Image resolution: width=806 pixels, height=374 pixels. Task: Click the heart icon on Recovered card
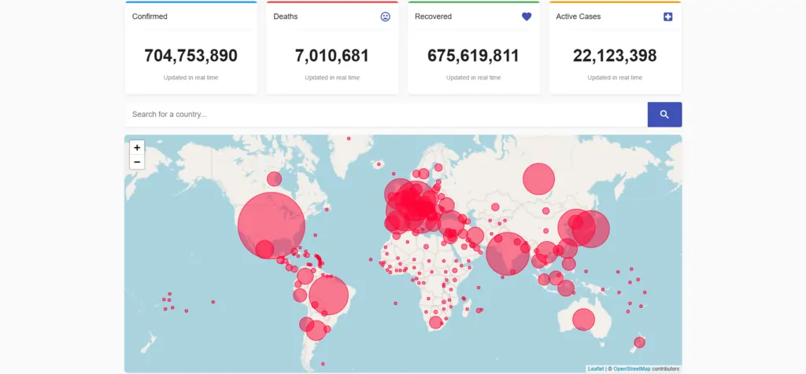point(527,16)
